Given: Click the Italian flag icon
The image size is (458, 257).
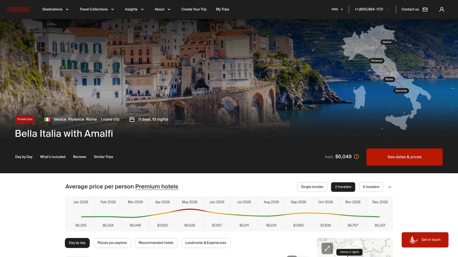Looking at the screenshot, I should point(47,119).
